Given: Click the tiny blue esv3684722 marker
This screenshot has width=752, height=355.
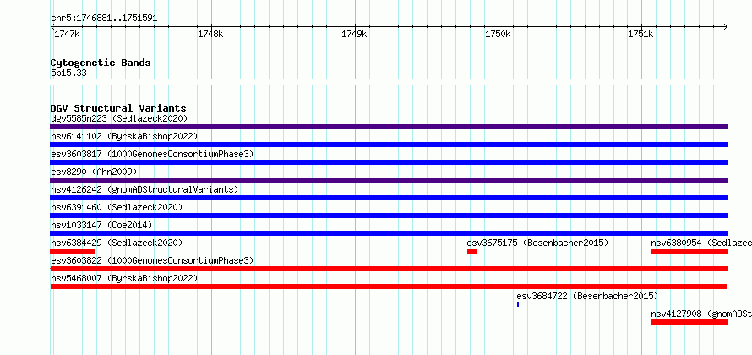Looking at the screenshot, I should pyautogui.click(x=518, y=304).
